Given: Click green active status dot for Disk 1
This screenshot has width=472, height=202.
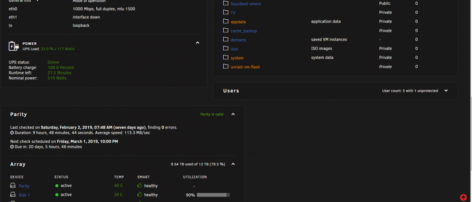Looking at the screenshot, I should tap(57, 195).
